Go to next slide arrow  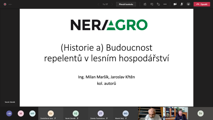pos(112,4)
